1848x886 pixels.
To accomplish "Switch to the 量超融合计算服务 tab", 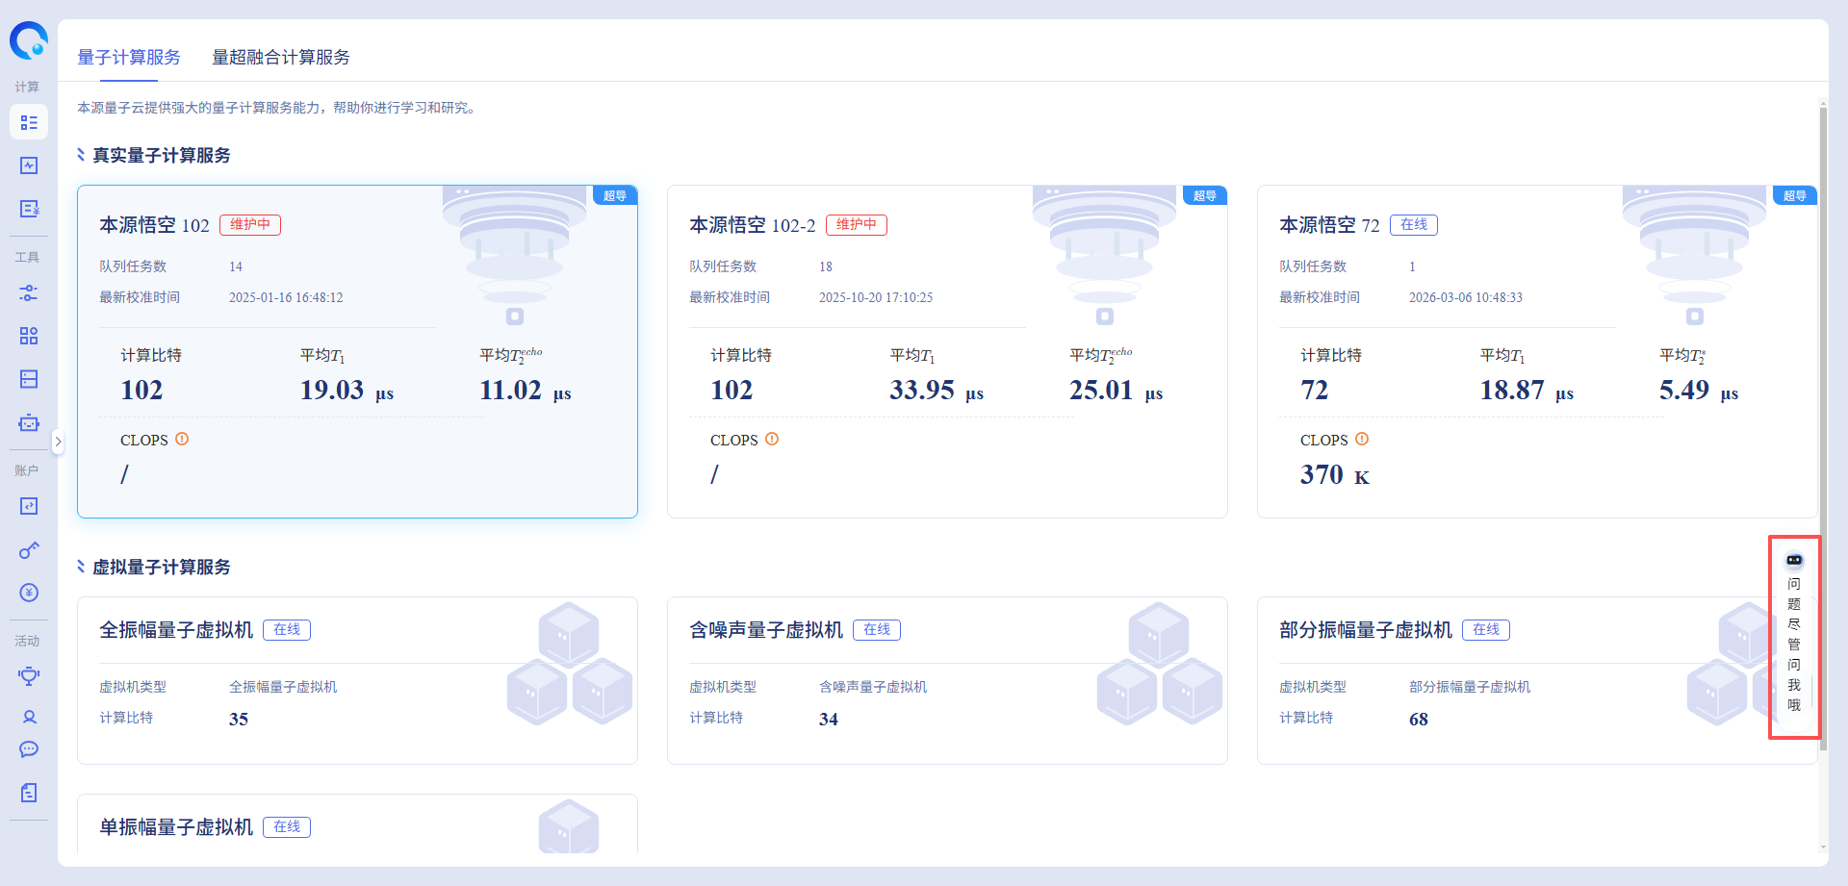I will point(280,58).
